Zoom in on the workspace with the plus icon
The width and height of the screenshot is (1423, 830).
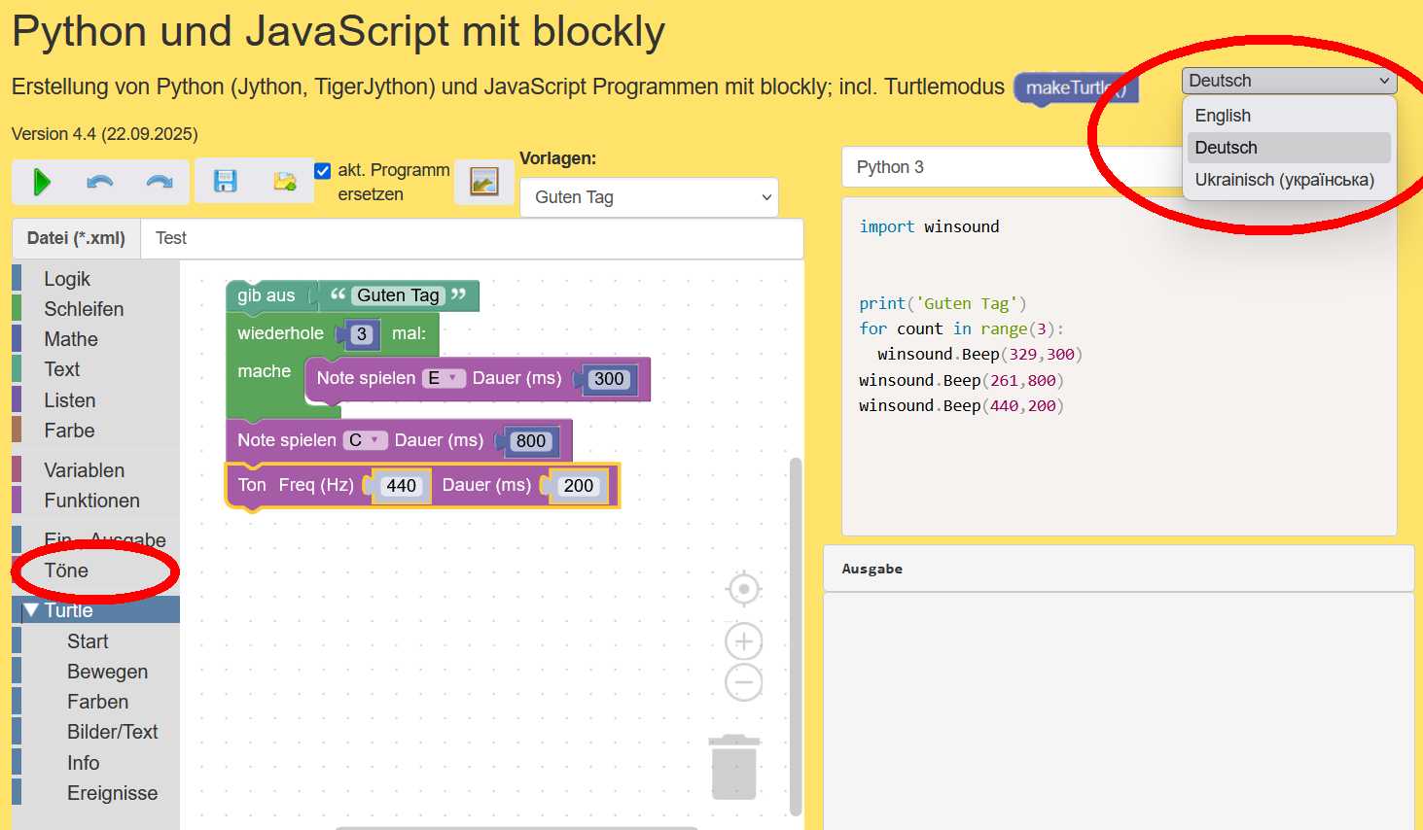click(743, 641)
